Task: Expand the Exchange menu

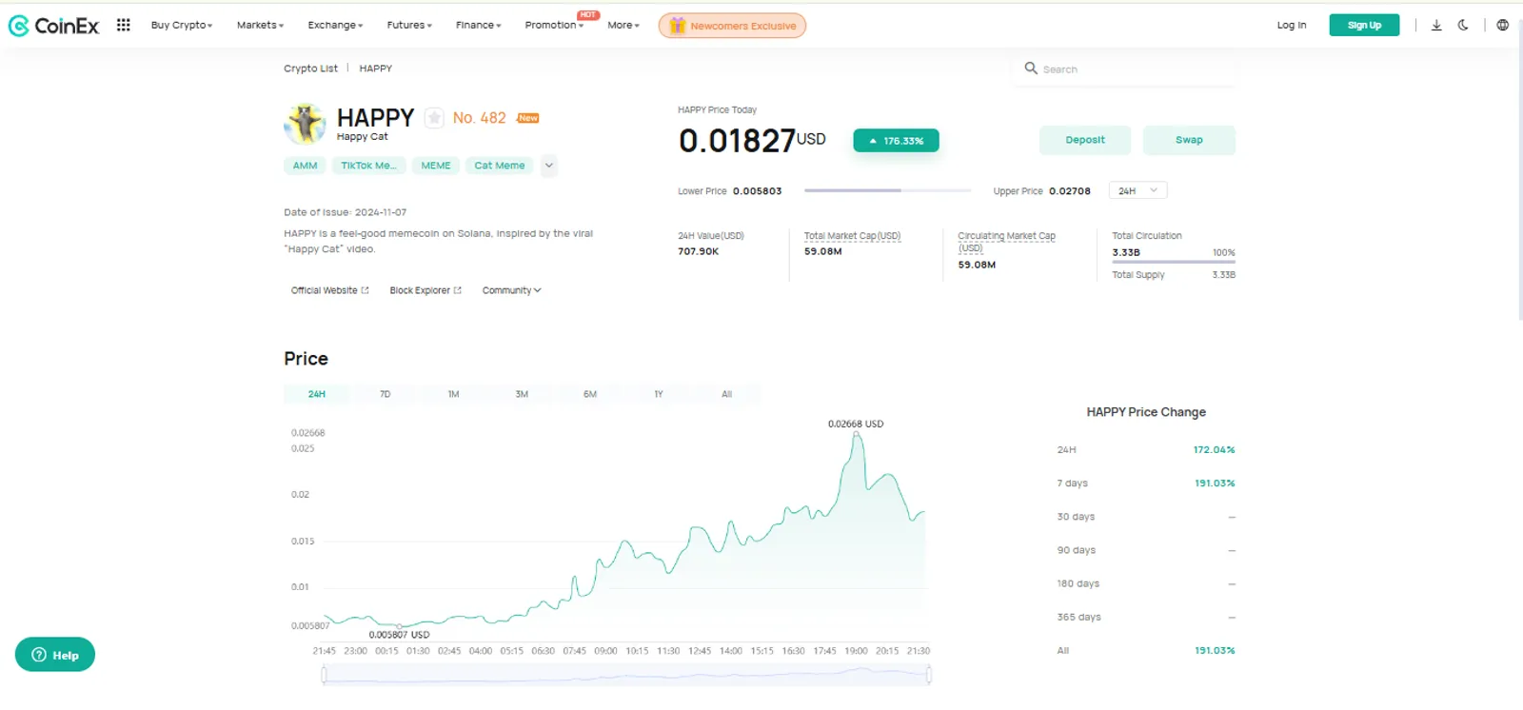Action: pos(335,25)
